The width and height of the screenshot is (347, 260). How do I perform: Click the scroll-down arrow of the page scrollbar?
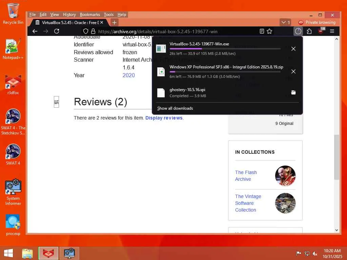[x=336, y=230]
